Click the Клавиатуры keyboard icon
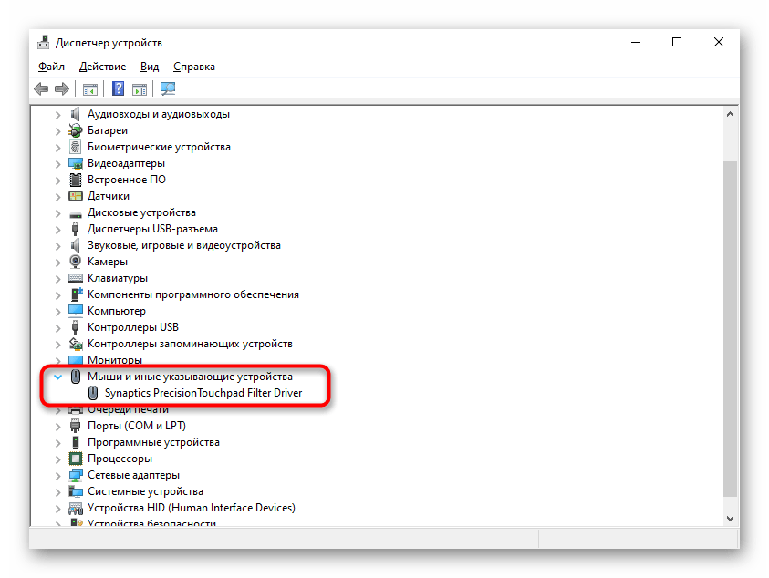Viewport: 769px width, 578px height. 76,278
